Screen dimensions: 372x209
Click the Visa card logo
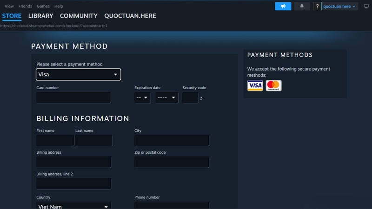(255, 85)
